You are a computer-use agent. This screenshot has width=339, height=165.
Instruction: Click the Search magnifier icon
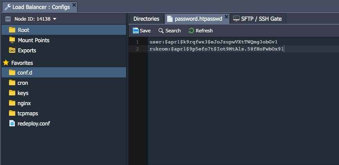coord(161,30)
